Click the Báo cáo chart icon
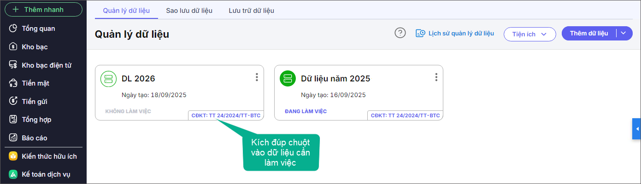This screenshot has width=641, height=184. [x=13, y=138]
